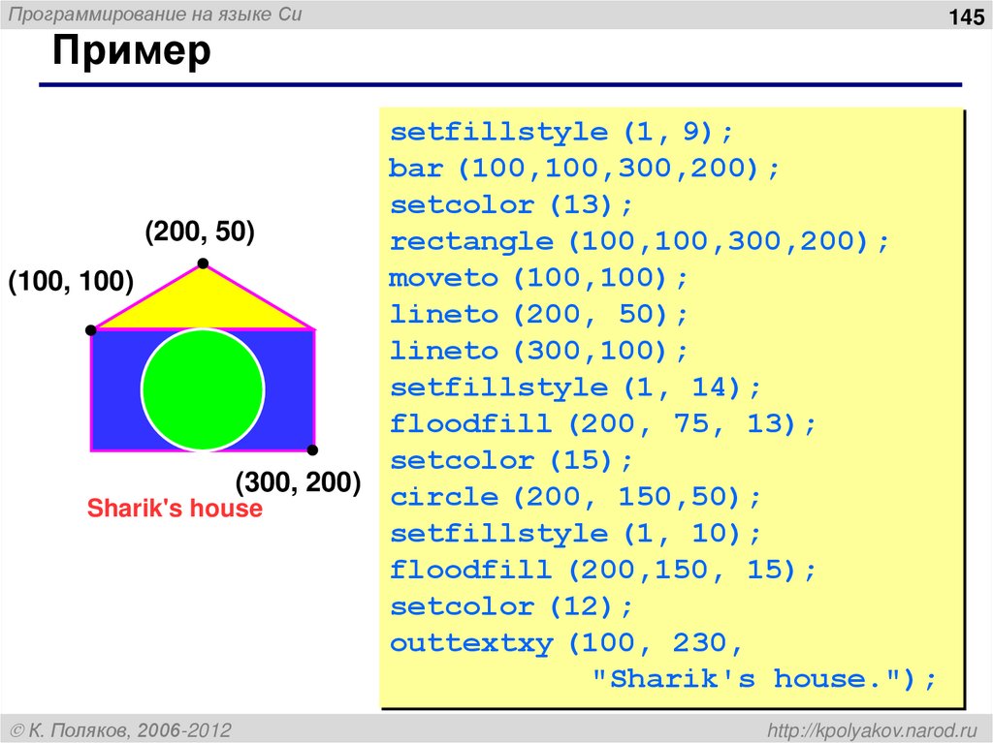Click the green circle in the house drawing
Image resolution: width=993 pixels, height=743 pixels.
[203, 389]
